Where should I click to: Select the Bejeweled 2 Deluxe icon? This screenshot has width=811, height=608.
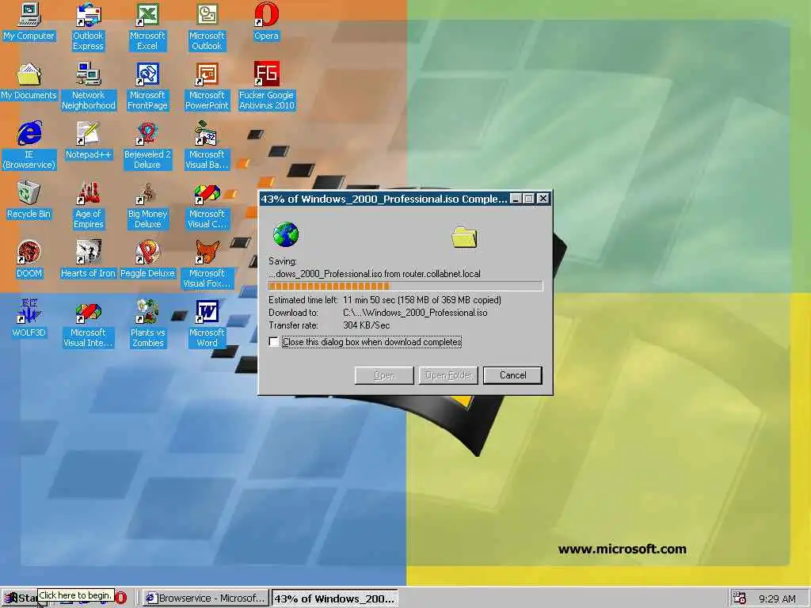(147, 146)
